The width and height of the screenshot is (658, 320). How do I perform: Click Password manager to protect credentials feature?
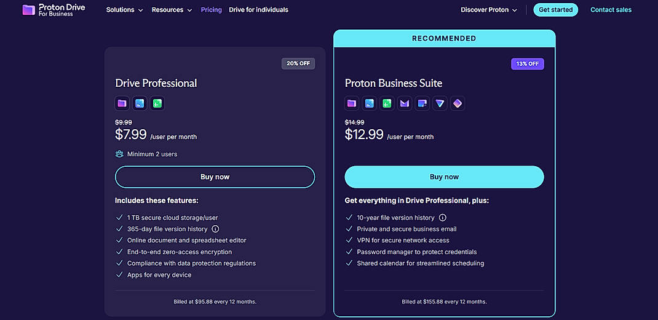[417, 252]
